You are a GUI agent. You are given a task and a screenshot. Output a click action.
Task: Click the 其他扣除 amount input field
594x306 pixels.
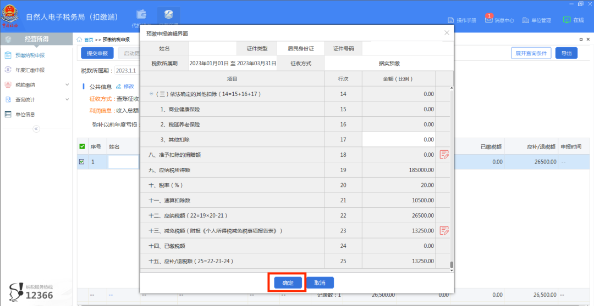click(x=399, y=139)
